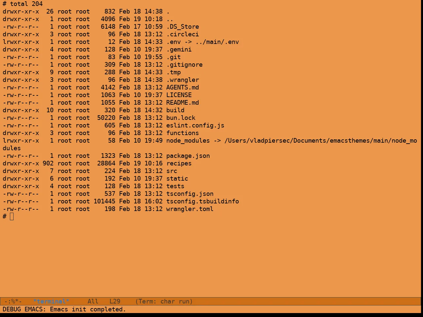This screenshot has width=423, height=317.
Task: Click the .DS_Store file name
Action: [x=183, y=27]
